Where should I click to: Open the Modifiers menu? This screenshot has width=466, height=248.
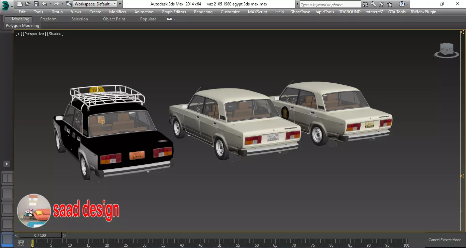click(118, 12)
